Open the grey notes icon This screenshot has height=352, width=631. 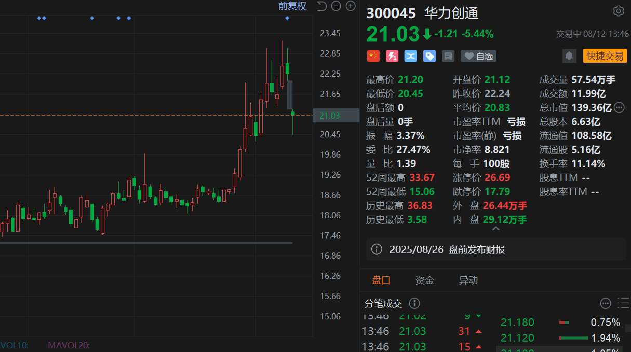(448, 56)
